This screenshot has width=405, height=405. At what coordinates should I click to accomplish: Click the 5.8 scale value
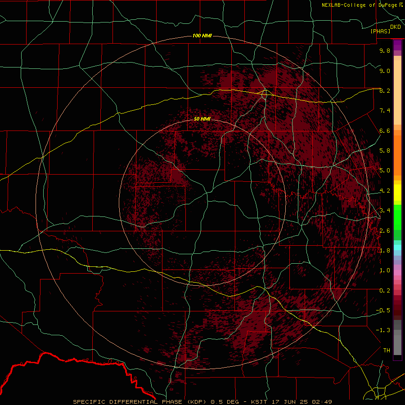coord(385,151)
